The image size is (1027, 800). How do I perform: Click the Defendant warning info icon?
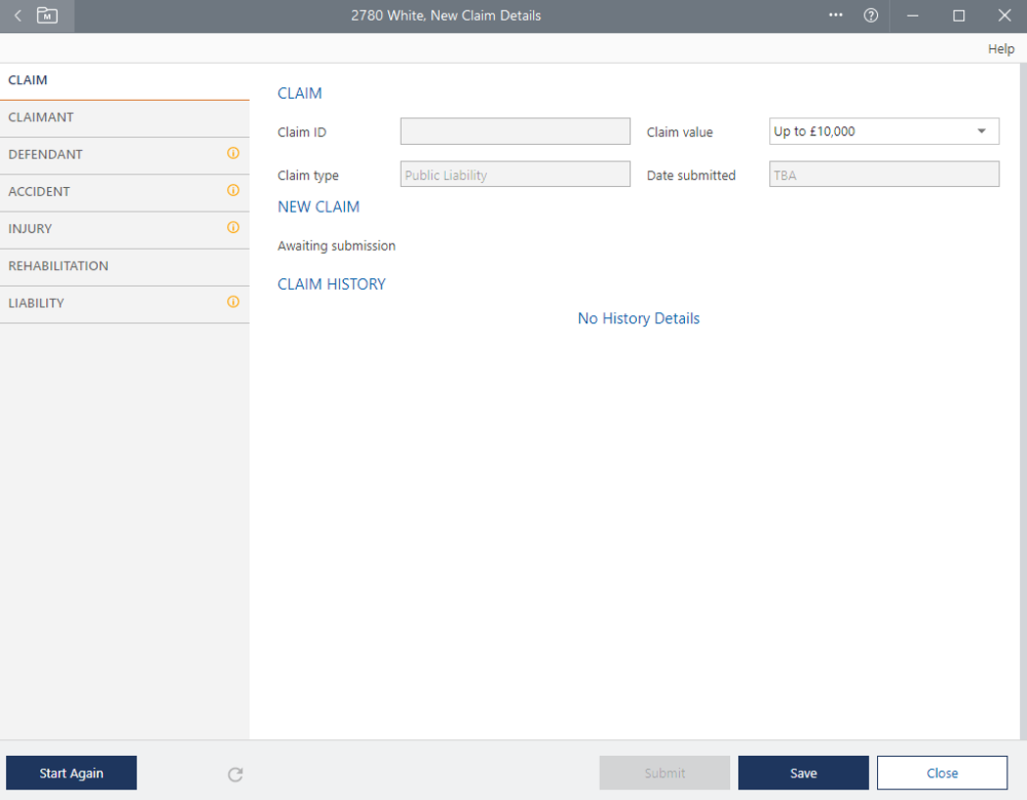[233, 154]
